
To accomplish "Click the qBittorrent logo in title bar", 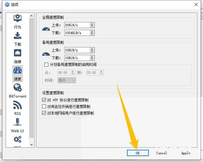I will [x=7, y=4].
